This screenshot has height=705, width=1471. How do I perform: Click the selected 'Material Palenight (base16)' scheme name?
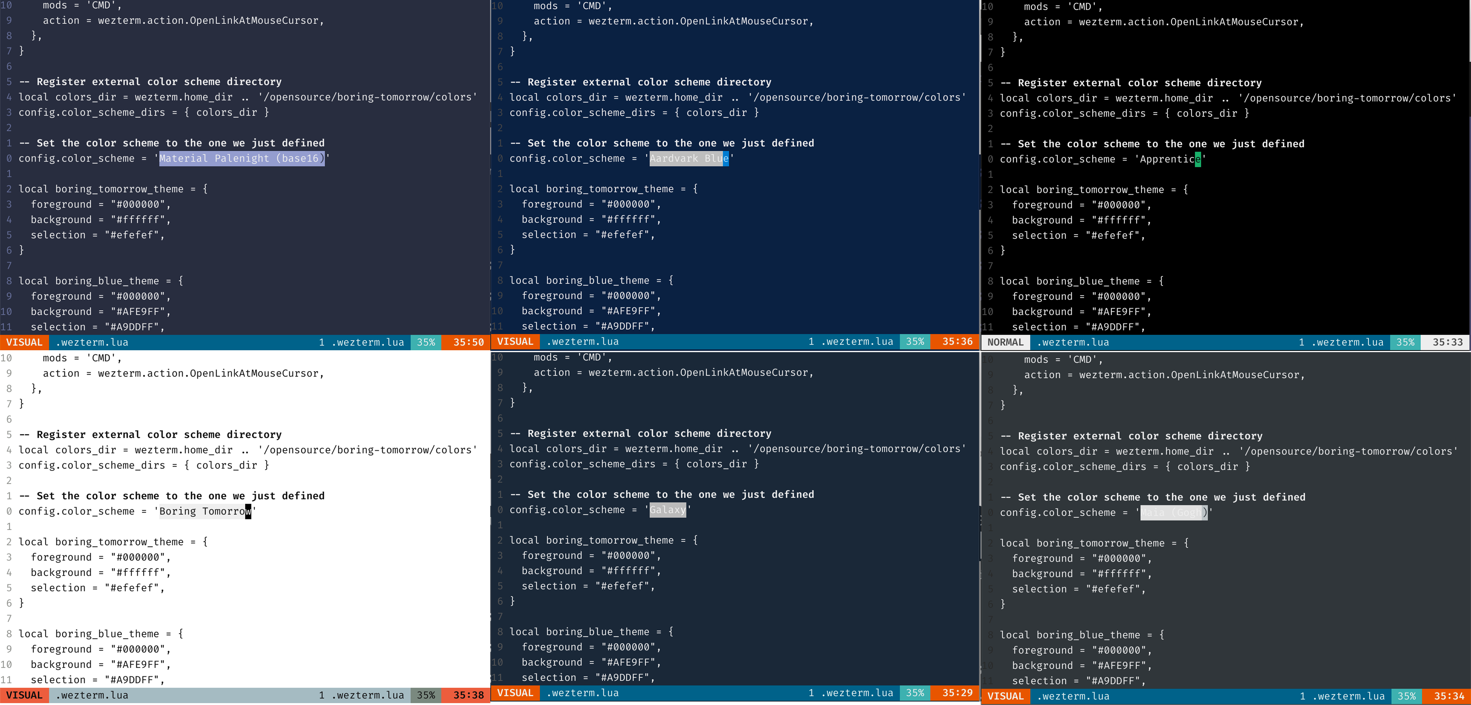[242, 158]
